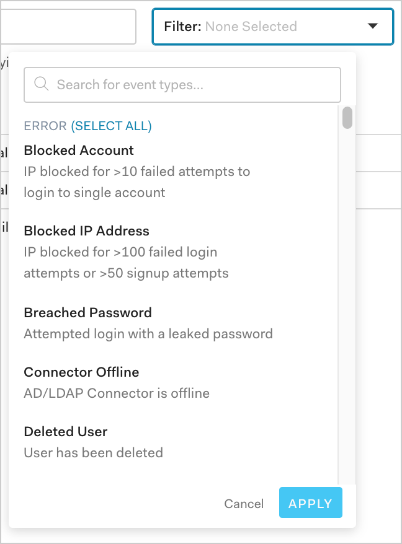Click the event list scrollbar thumb
The image size is (402, 544).
347,118
